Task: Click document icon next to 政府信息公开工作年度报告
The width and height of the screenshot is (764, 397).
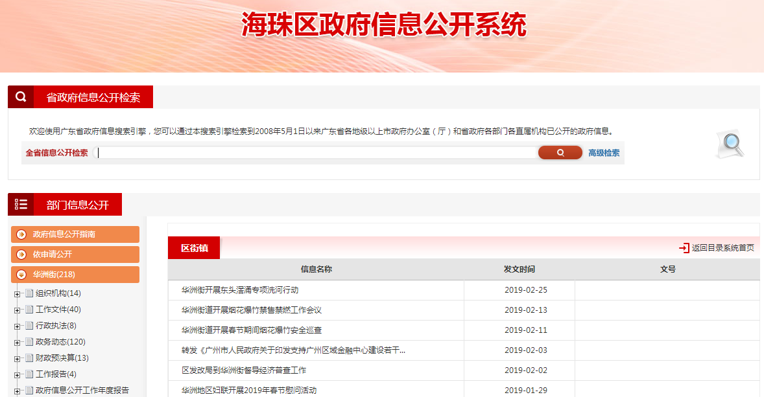Action: click(29, 390)
